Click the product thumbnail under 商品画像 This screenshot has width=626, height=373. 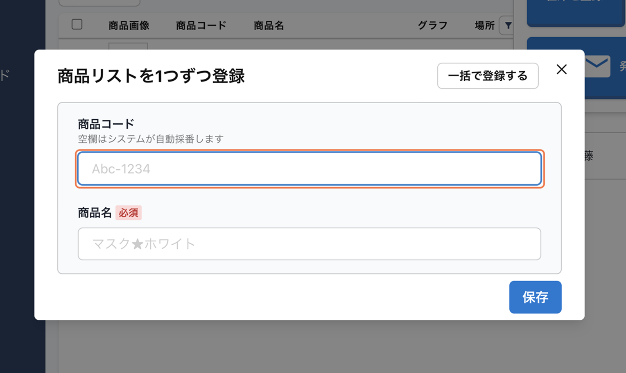pos(128,46)
